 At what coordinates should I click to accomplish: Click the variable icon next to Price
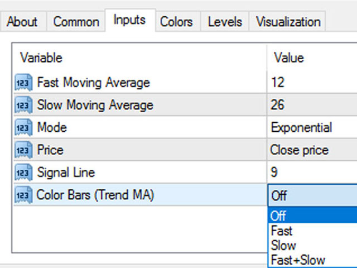pyautogui.click(x=23, y=150)
